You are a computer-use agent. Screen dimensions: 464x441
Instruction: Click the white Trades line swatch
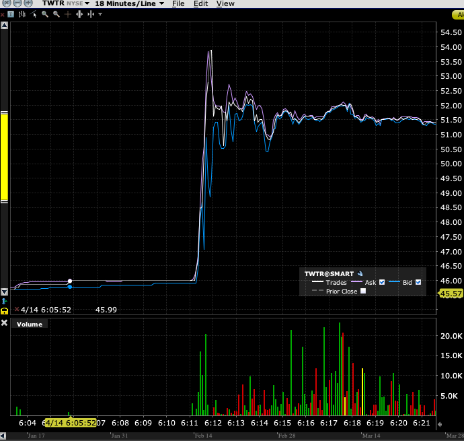(317, 282)
